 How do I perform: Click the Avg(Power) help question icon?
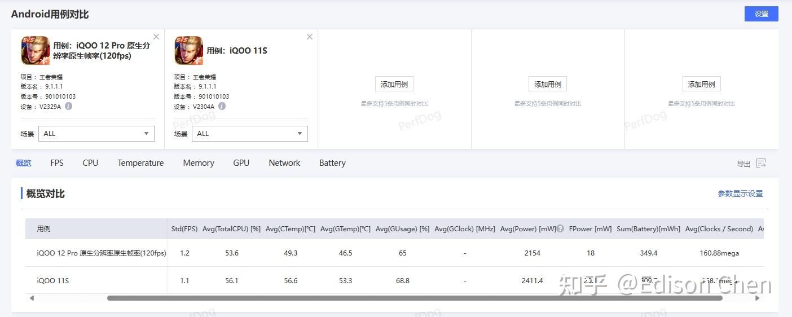coord(560,228)
